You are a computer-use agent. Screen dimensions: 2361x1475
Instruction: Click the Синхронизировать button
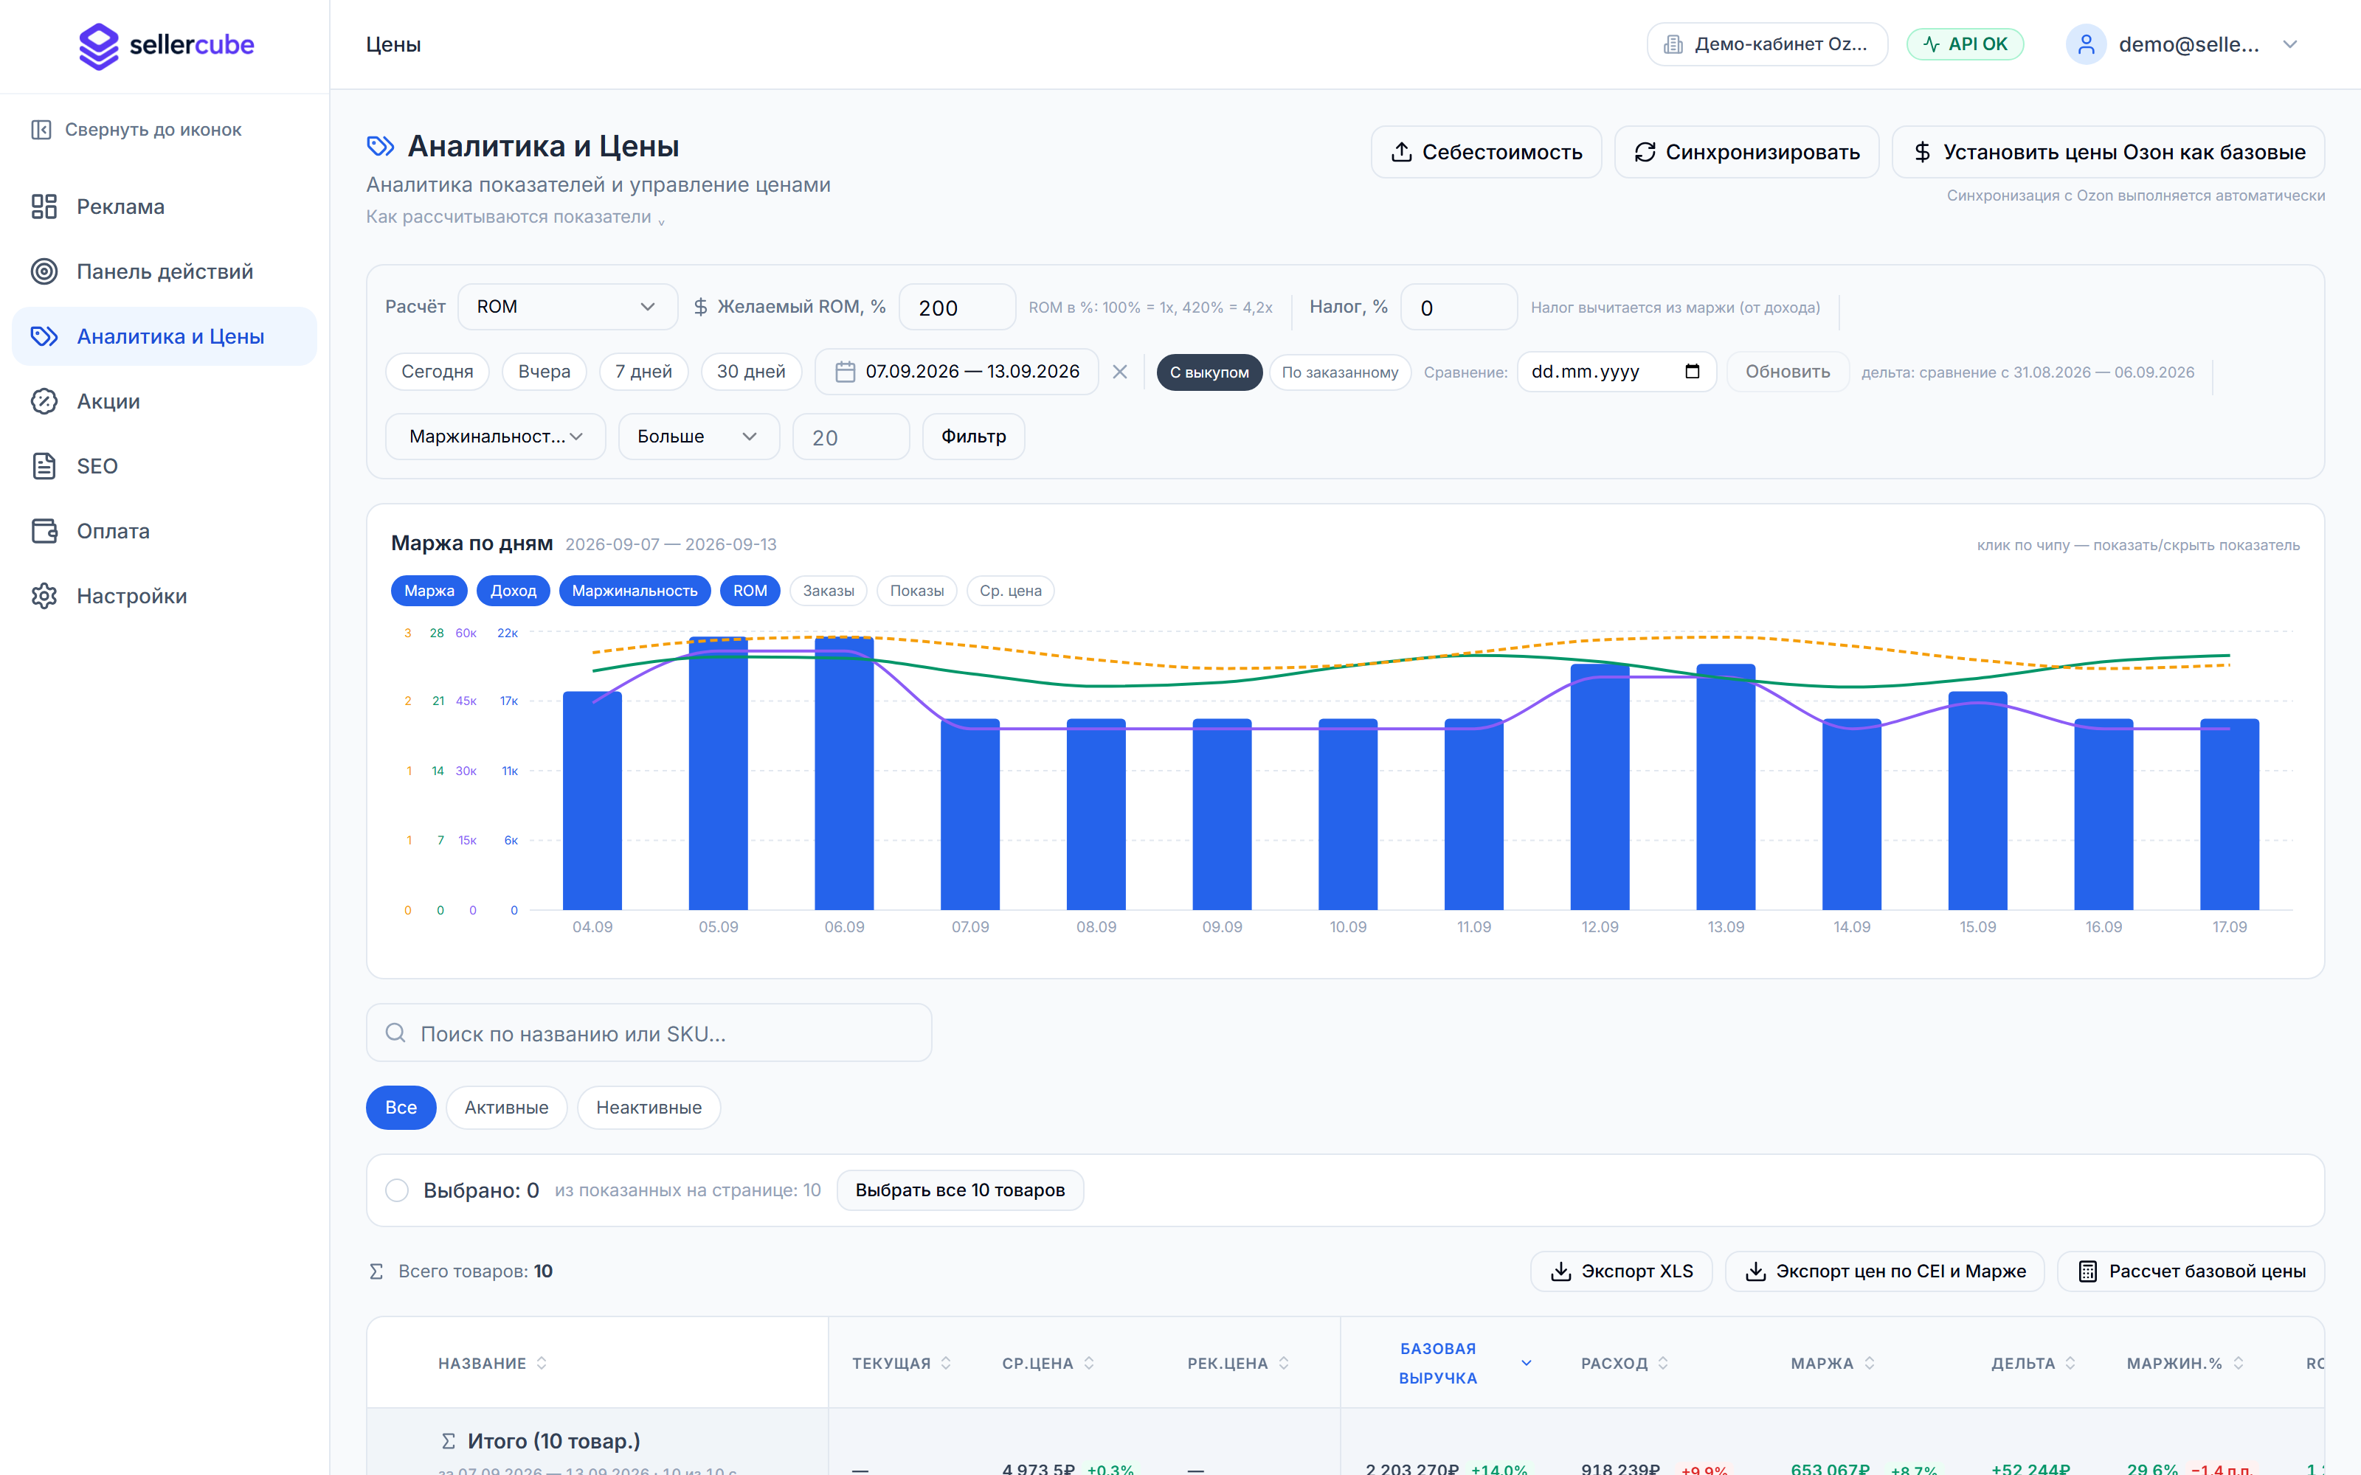point(1746,152)
